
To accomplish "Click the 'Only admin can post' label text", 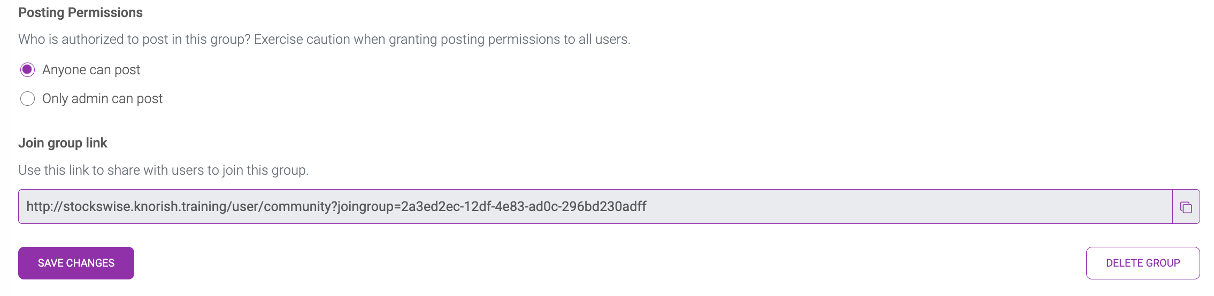I will [102, 99].
